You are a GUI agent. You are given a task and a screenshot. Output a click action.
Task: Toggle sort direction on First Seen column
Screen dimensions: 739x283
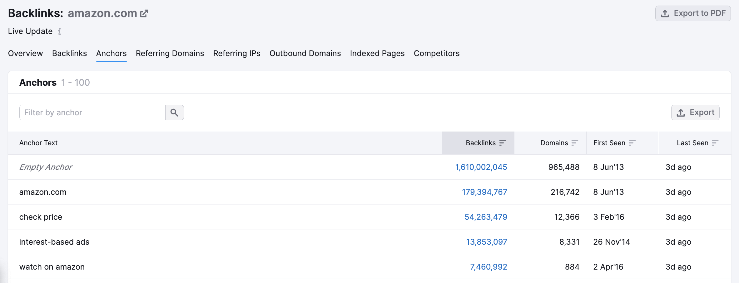632,143
